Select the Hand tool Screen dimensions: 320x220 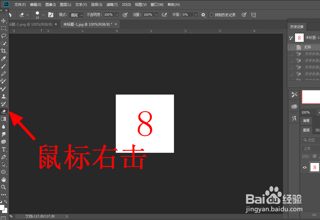pos(4,179)
